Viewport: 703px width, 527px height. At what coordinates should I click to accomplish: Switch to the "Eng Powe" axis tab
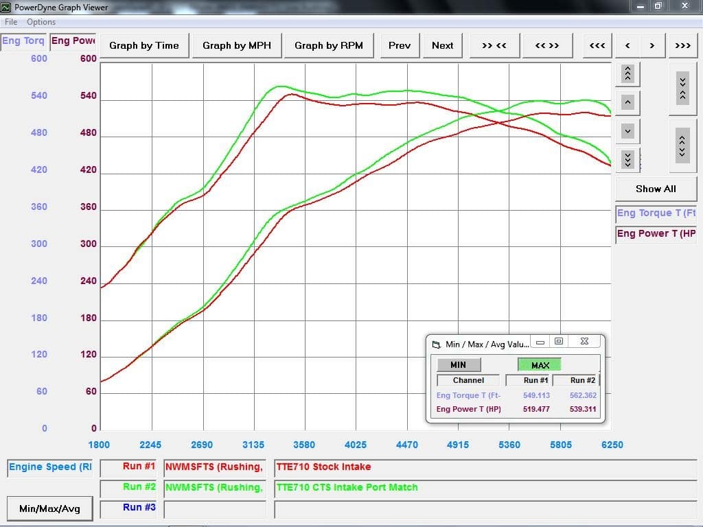(x=73, y=40)
